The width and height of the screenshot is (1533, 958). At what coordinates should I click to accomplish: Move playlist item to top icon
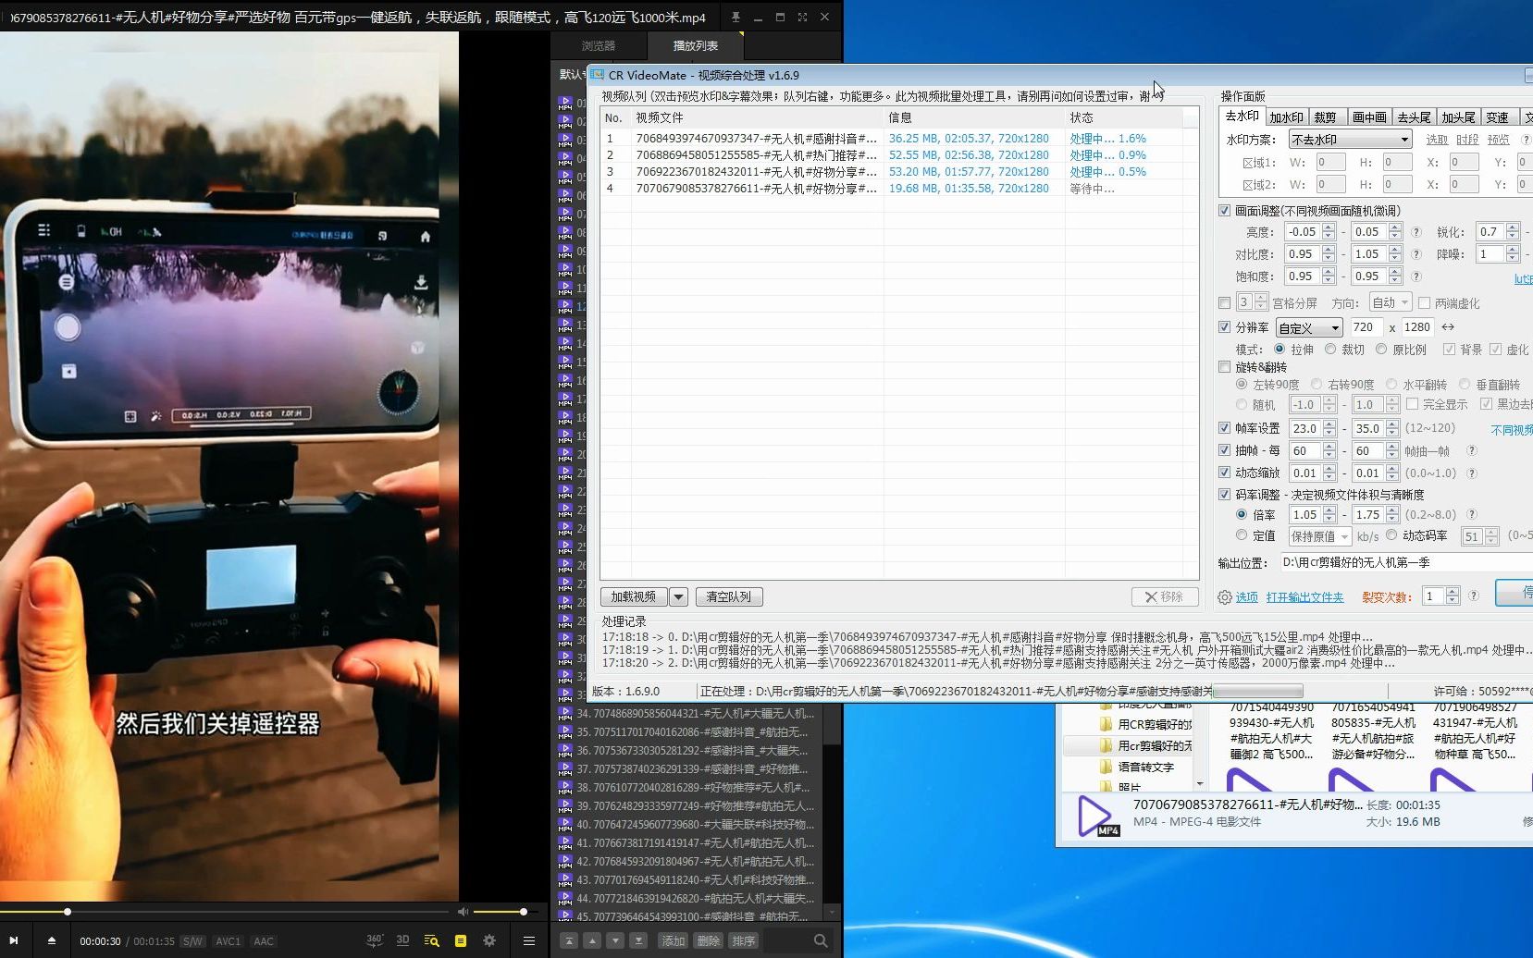point(569,940)
